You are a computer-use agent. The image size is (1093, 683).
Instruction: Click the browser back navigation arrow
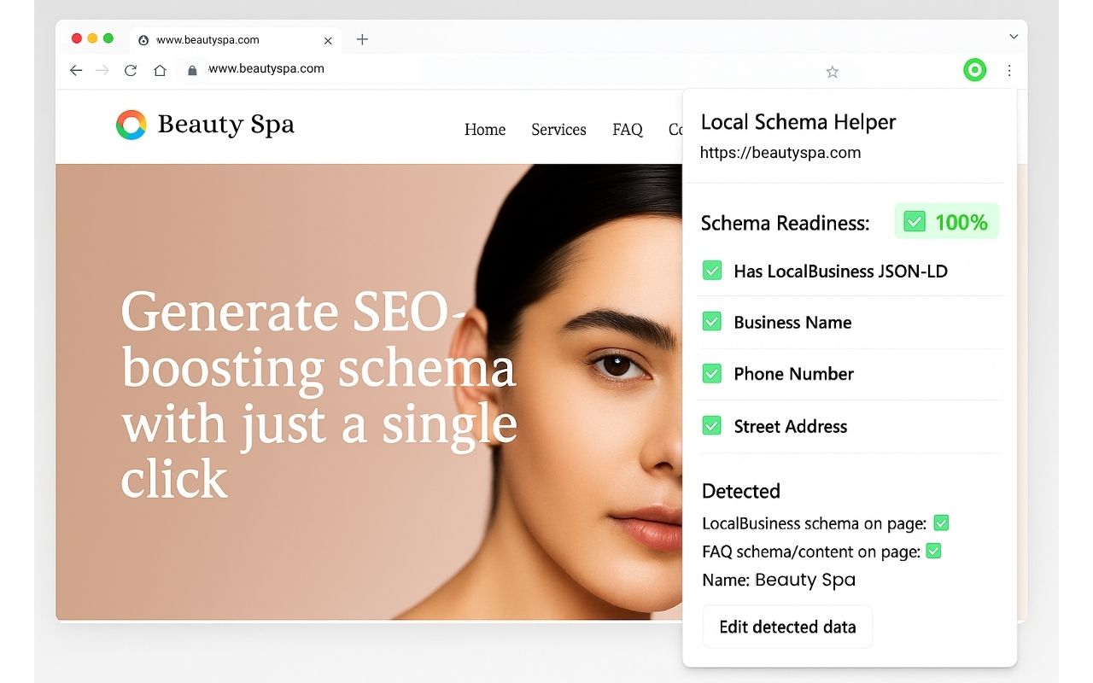coord(75,71)
